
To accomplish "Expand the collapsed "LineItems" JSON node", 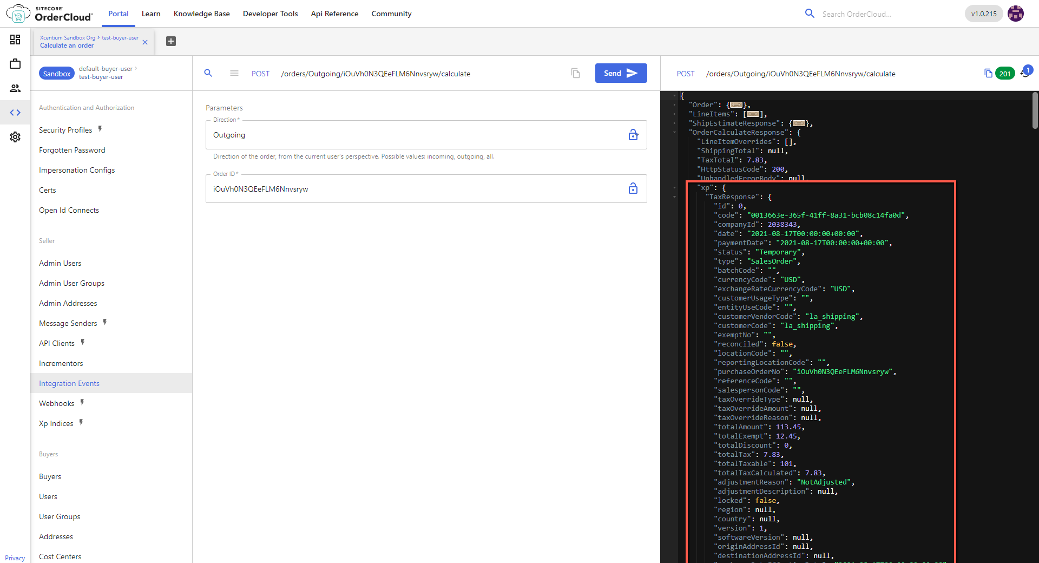I will [x=675, y=114].
